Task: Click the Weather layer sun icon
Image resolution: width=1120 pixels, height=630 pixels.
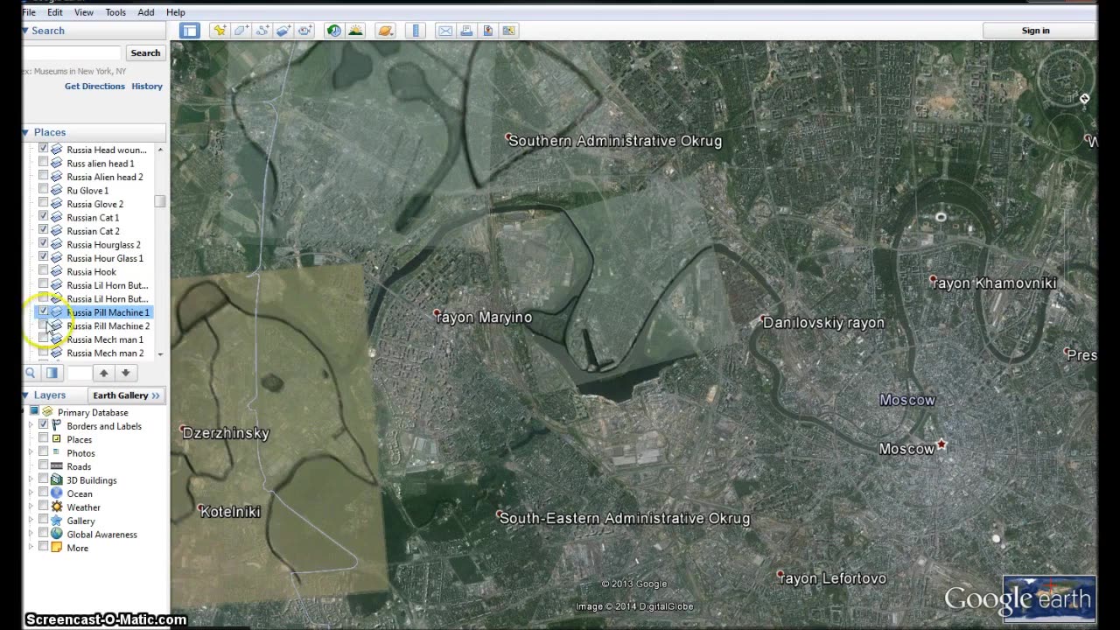Action: [57, 507]
